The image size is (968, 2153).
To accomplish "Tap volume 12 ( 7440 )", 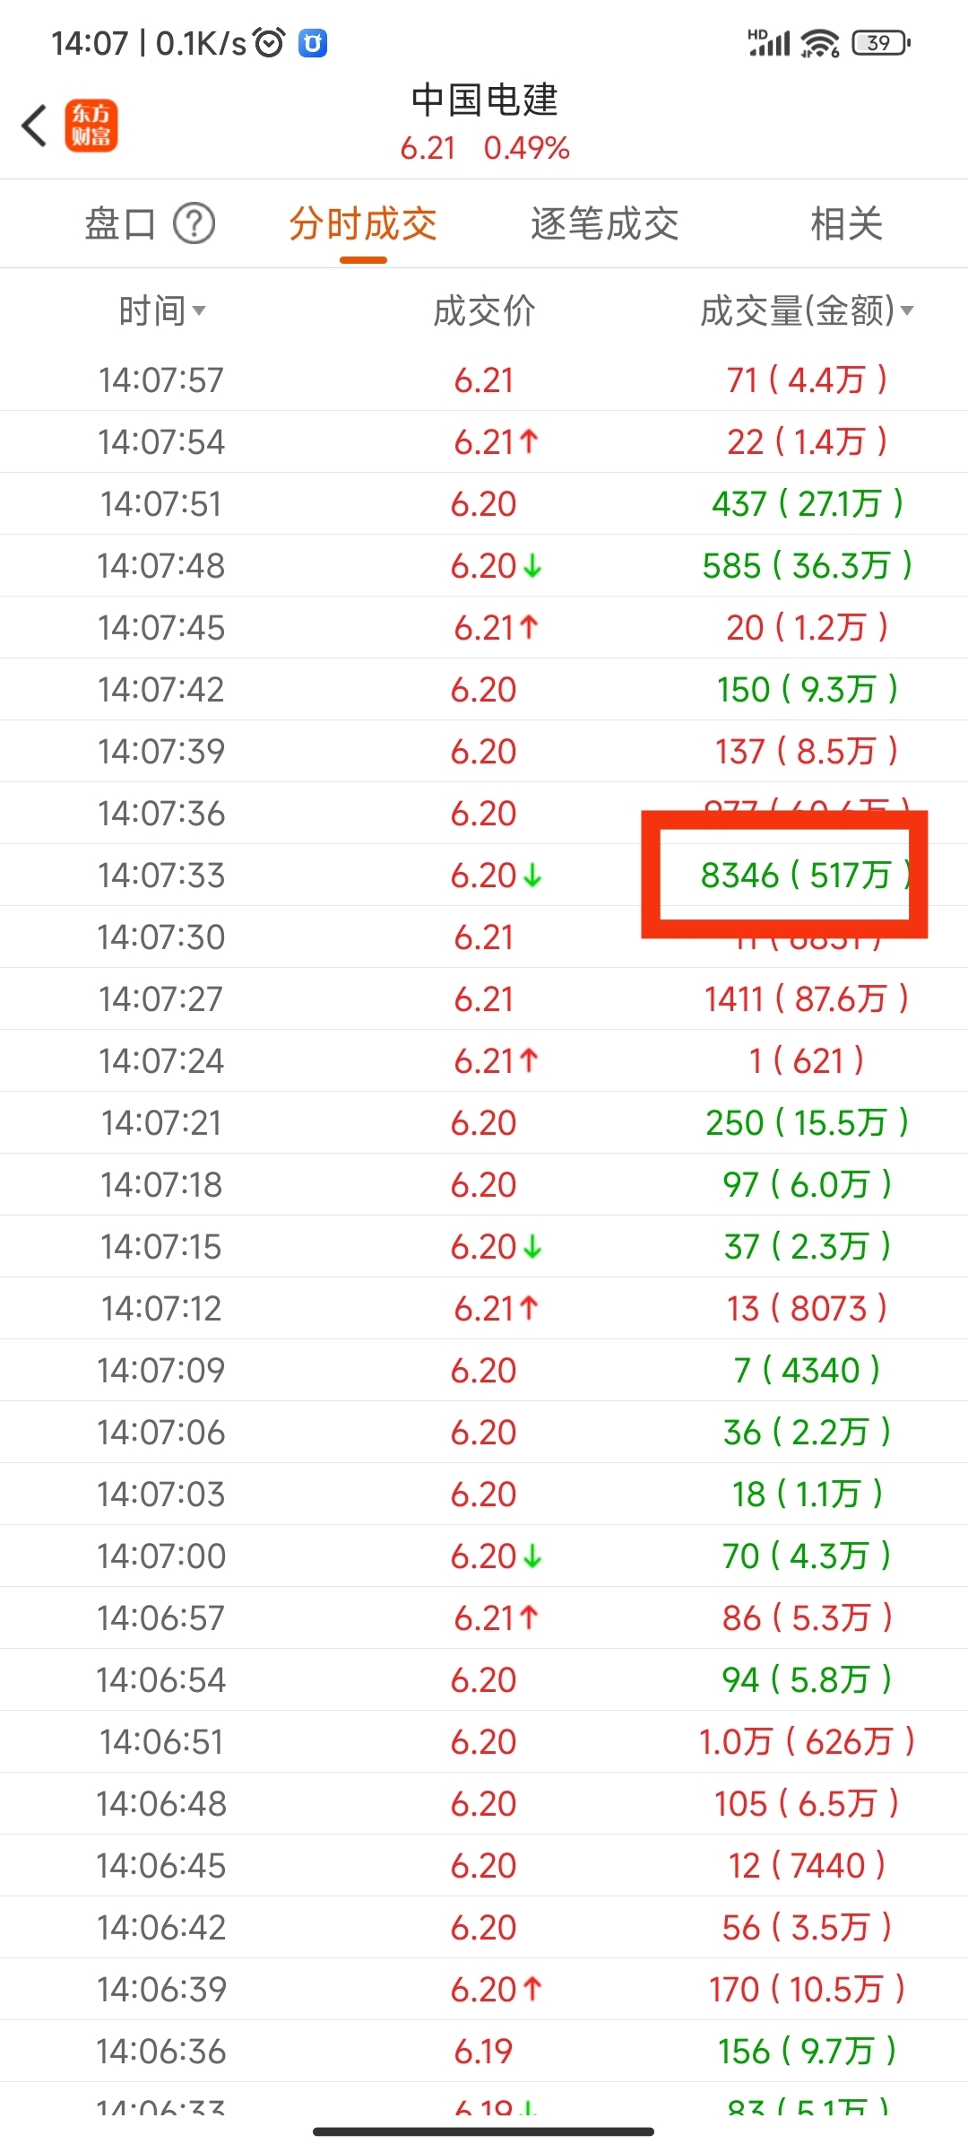I will pyautogui.click(x=807, y=1866).
